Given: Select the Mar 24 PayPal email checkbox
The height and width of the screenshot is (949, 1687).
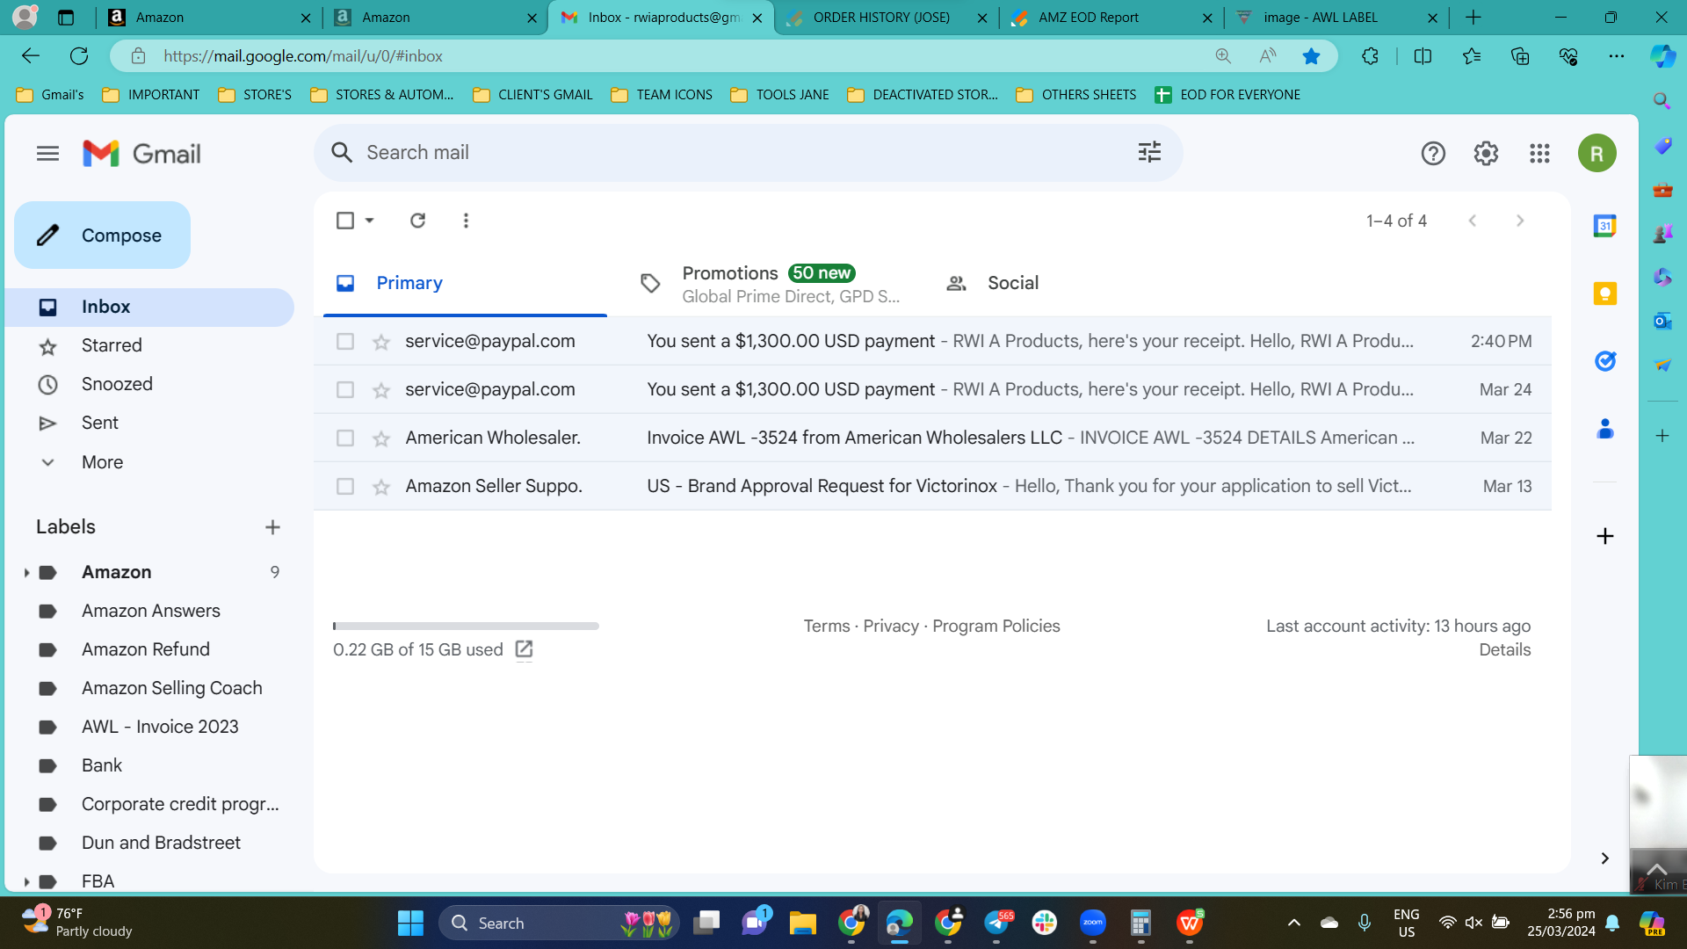Looking at the screenshot, I should pos(345,389).
